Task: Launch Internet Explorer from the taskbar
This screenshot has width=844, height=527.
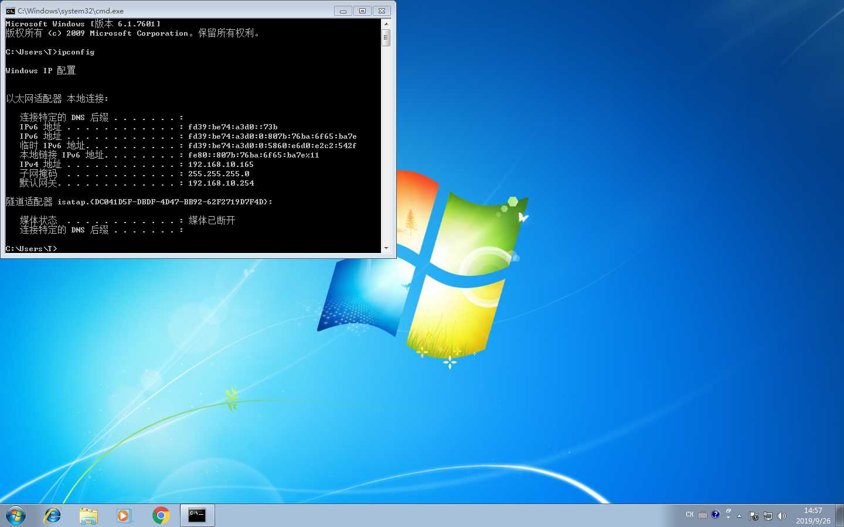Action: (52, 515)
